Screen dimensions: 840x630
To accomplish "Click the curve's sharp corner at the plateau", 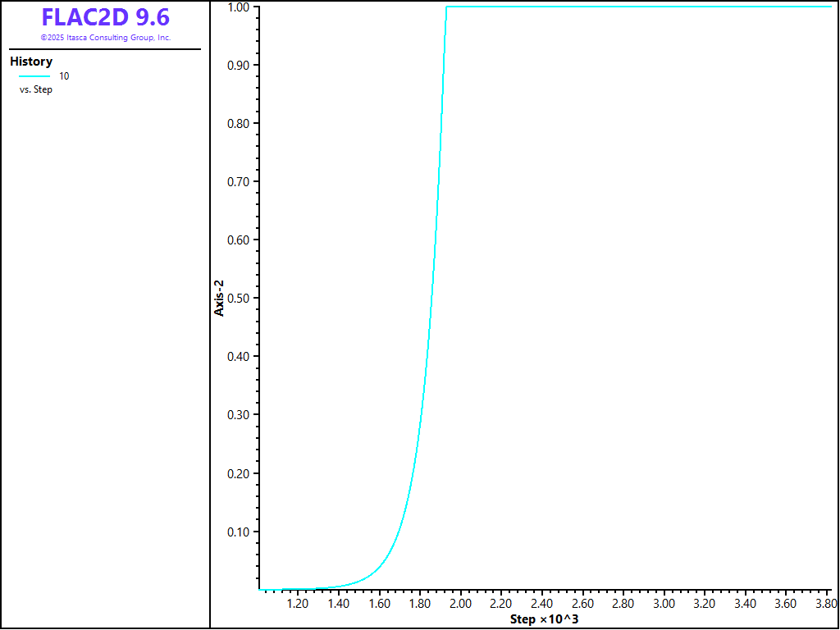I will point(446,7).
